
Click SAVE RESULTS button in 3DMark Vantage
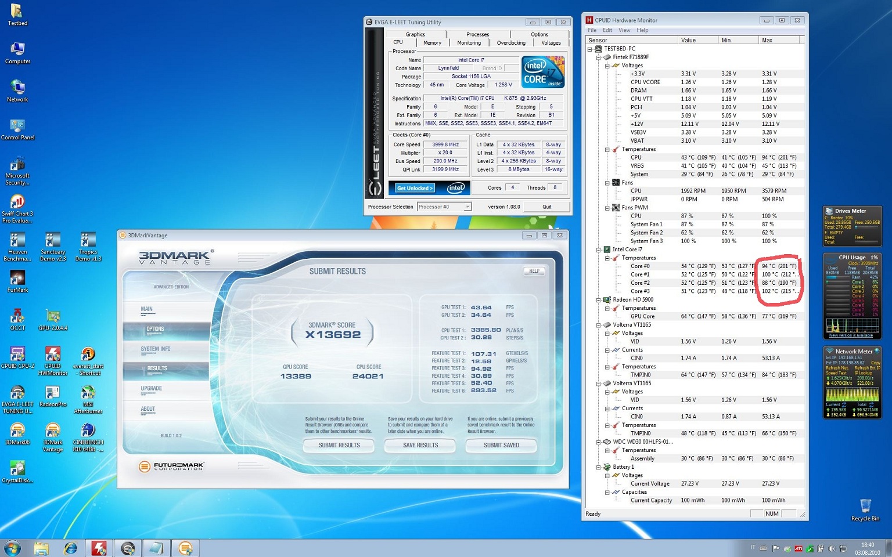click(x=420, y=445)
